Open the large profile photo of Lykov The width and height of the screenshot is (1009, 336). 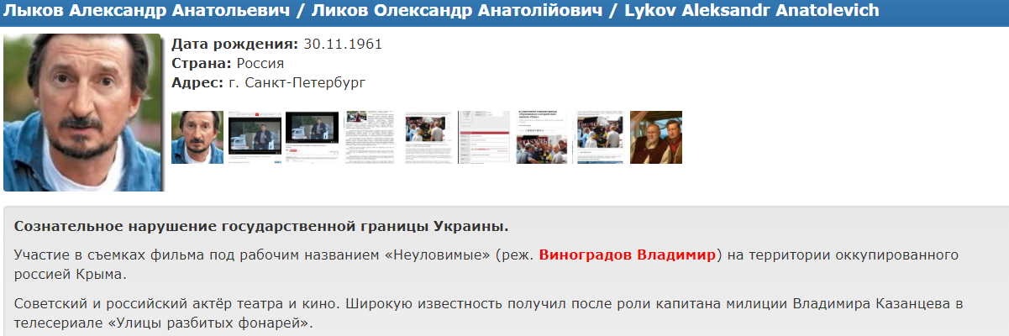click(x=82, y=113)
